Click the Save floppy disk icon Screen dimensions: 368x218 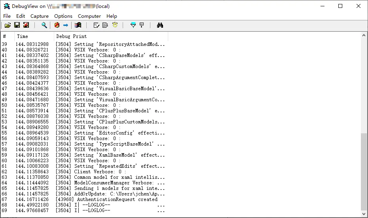tap(17, 25)
